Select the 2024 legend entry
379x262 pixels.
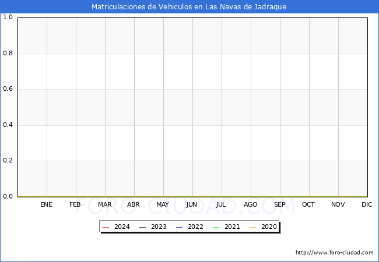116,227
